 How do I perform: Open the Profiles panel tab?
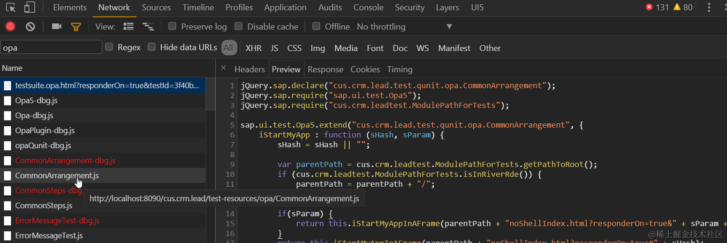(x=239, y=8)
